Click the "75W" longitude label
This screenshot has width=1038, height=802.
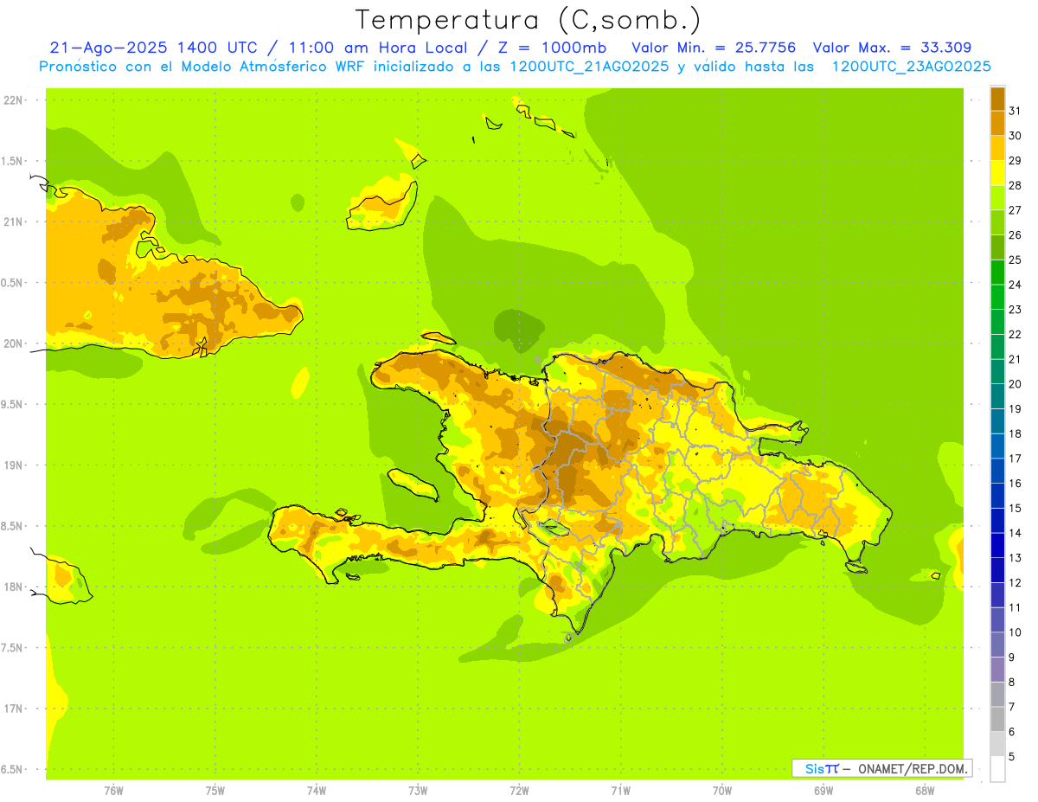pyautogui.click(x=215, y=791)
